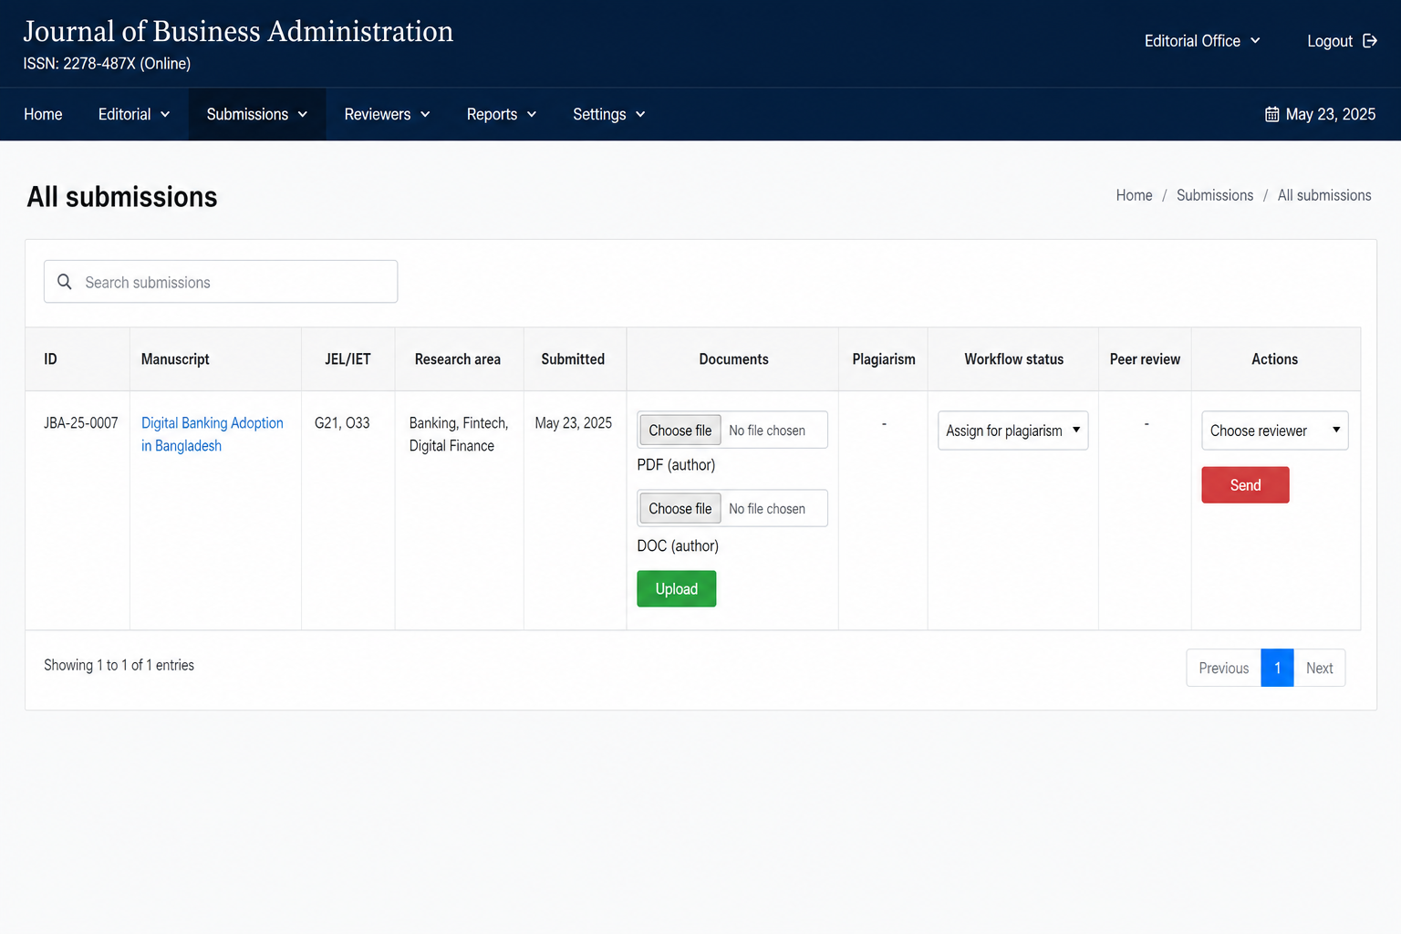This screenshot has height=934, width=1401.
Task: Click Submissions in the breadcrumb
Action: point(1215,195)
